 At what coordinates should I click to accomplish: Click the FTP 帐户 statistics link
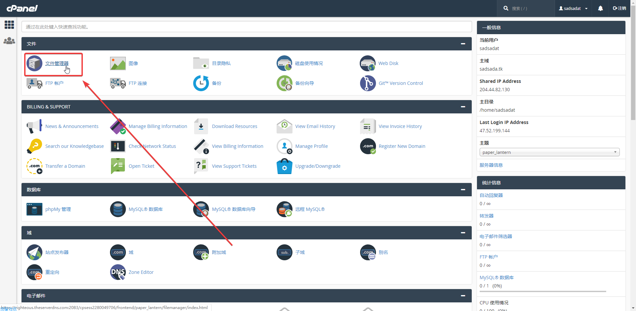coord(489,257)
